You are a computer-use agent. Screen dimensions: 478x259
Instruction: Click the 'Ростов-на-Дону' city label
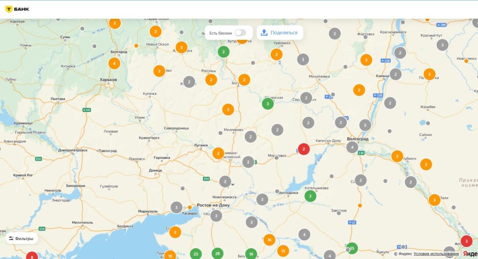click(x=214, y=205)
